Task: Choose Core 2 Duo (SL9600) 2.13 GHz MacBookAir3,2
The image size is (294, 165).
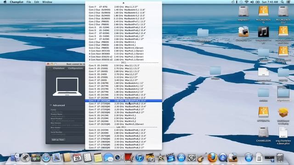Action: coord(124,18)
